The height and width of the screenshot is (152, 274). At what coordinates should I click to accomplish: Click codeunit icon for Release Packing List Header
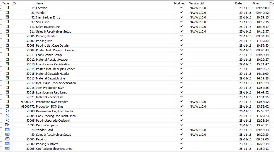tap(7, 111)
